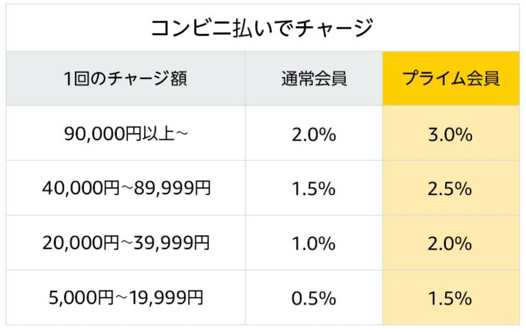This screenshot has height=332, width=526.
Task: Select 通常会員 2.0% in the 90,000円 row
Action: (314, 135)
